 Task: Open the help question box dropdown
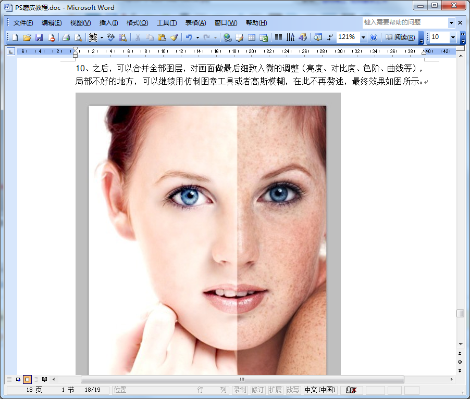(x=451, y=22)
